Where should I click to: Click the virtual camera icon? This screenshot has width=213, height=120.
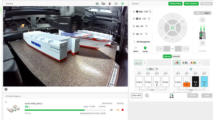click(116, 4)
